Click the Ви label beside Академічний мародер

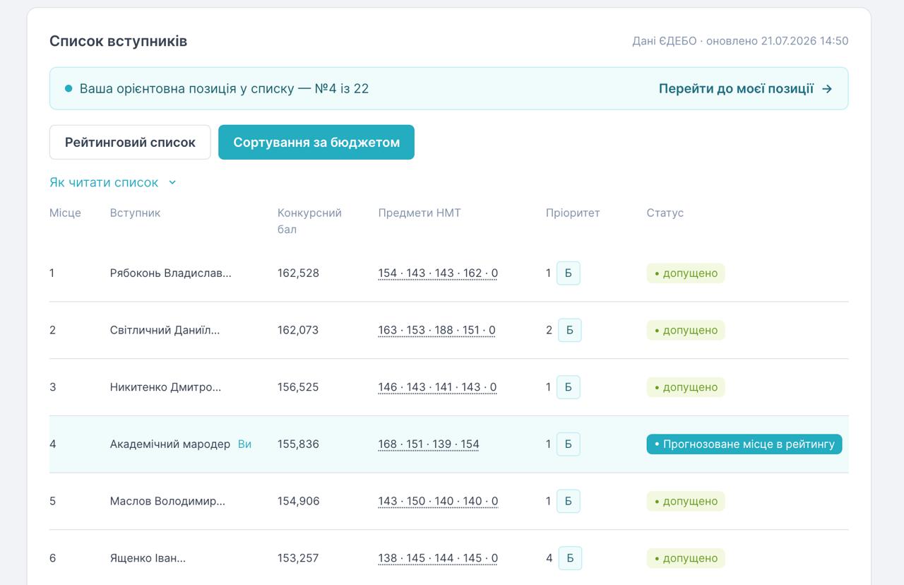pyautogui.click(x=244, y=444)
